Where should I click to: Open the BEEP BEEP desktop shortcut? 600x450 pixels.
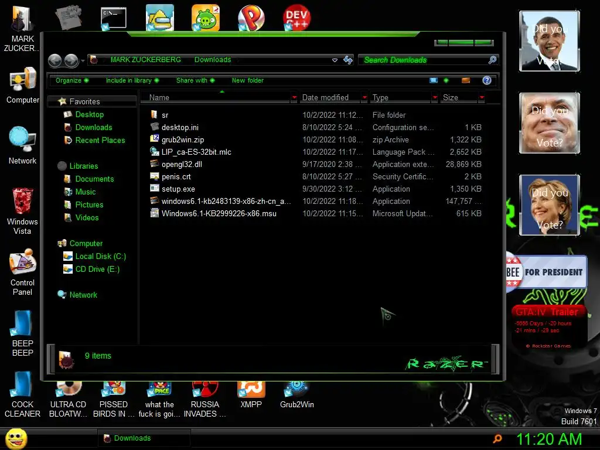click(x=22, y=333)
